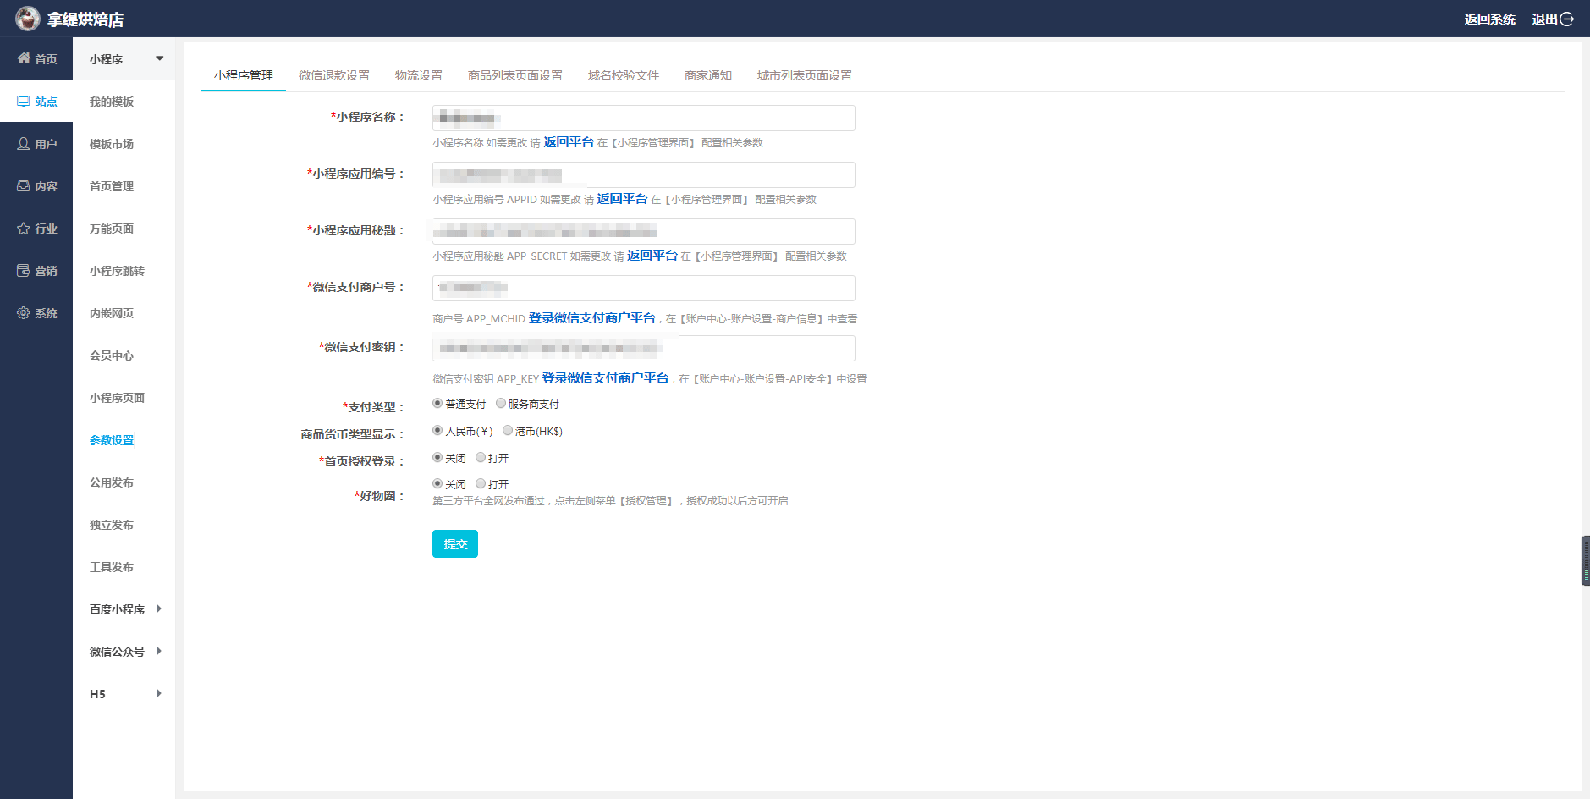This screenshot has height=799, width=1590.
Task: Open the 行业 star icon
Action: [x=24, y=229]
